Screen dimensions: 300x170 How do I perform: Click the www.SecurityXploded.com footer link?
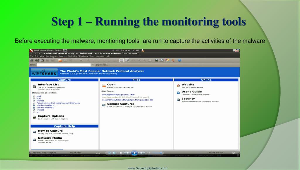coord(147,168)
